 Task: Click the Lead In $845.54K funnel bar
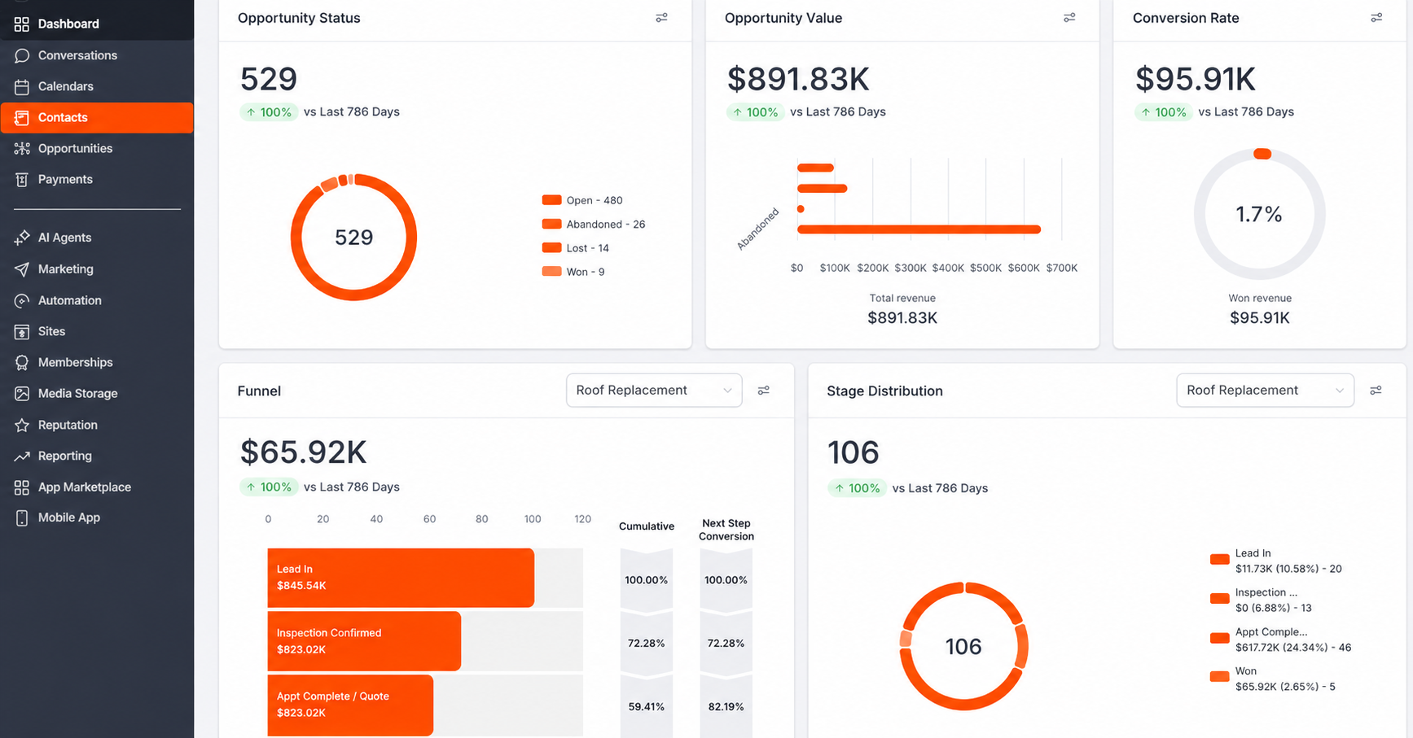(x=401, y=578)
